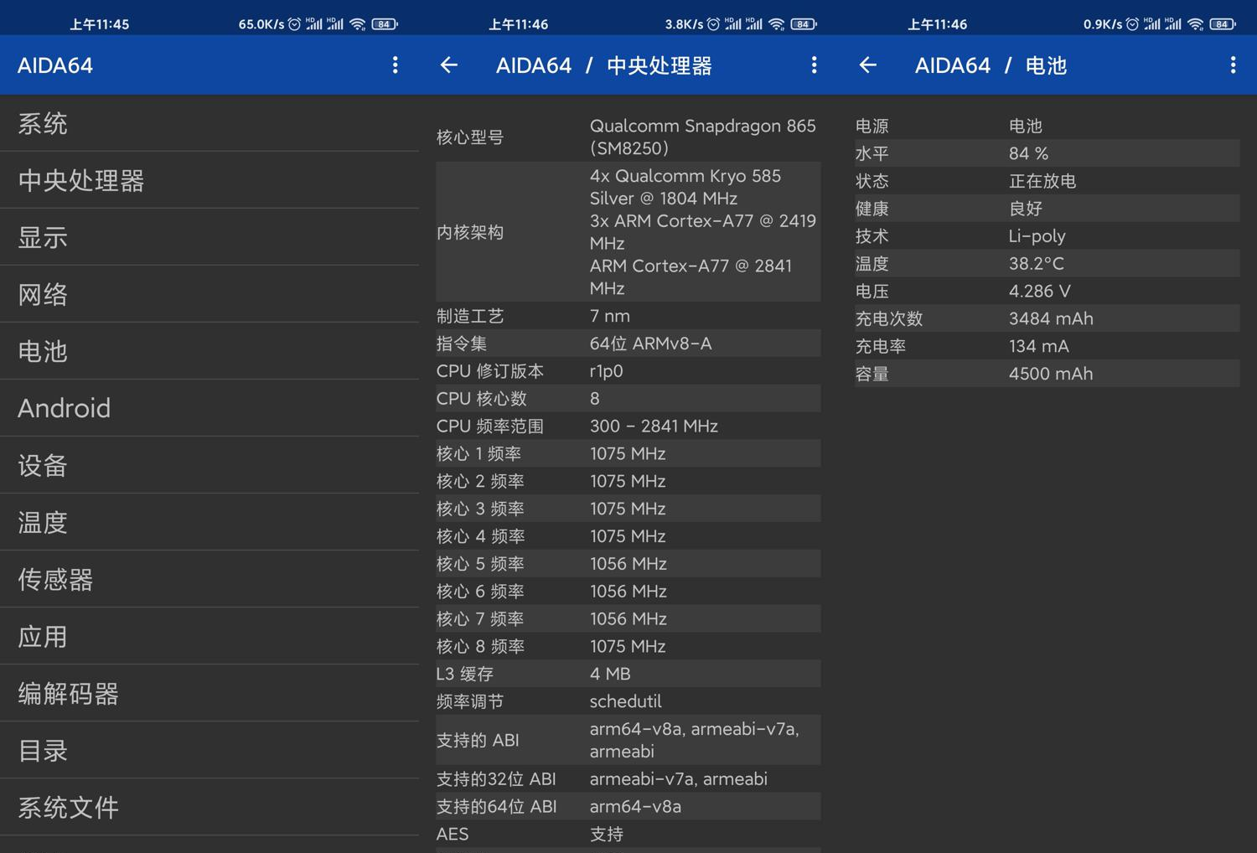Open the 中央处理器 category
This screenshot has height=853, width=1257.
click(x=209, y=181)
